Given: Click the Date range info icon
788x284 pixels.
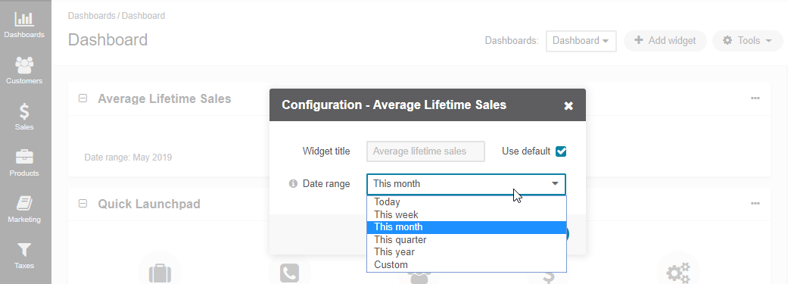Looking at the screenshot, I should (x=293, y=184).
